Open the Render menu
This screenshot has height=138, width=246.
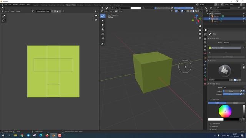[x=15, y=5]
